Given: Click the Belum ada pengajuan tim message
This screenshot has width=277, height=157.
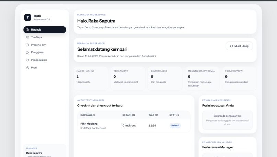Looking at the screenshot, I should (228, 116).
